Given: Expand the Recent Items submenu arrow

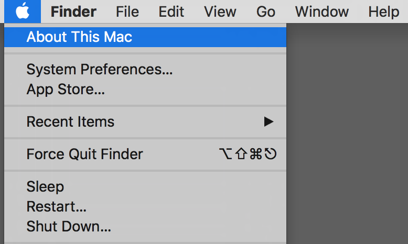Looking at the screenshot, I should 269,121.
